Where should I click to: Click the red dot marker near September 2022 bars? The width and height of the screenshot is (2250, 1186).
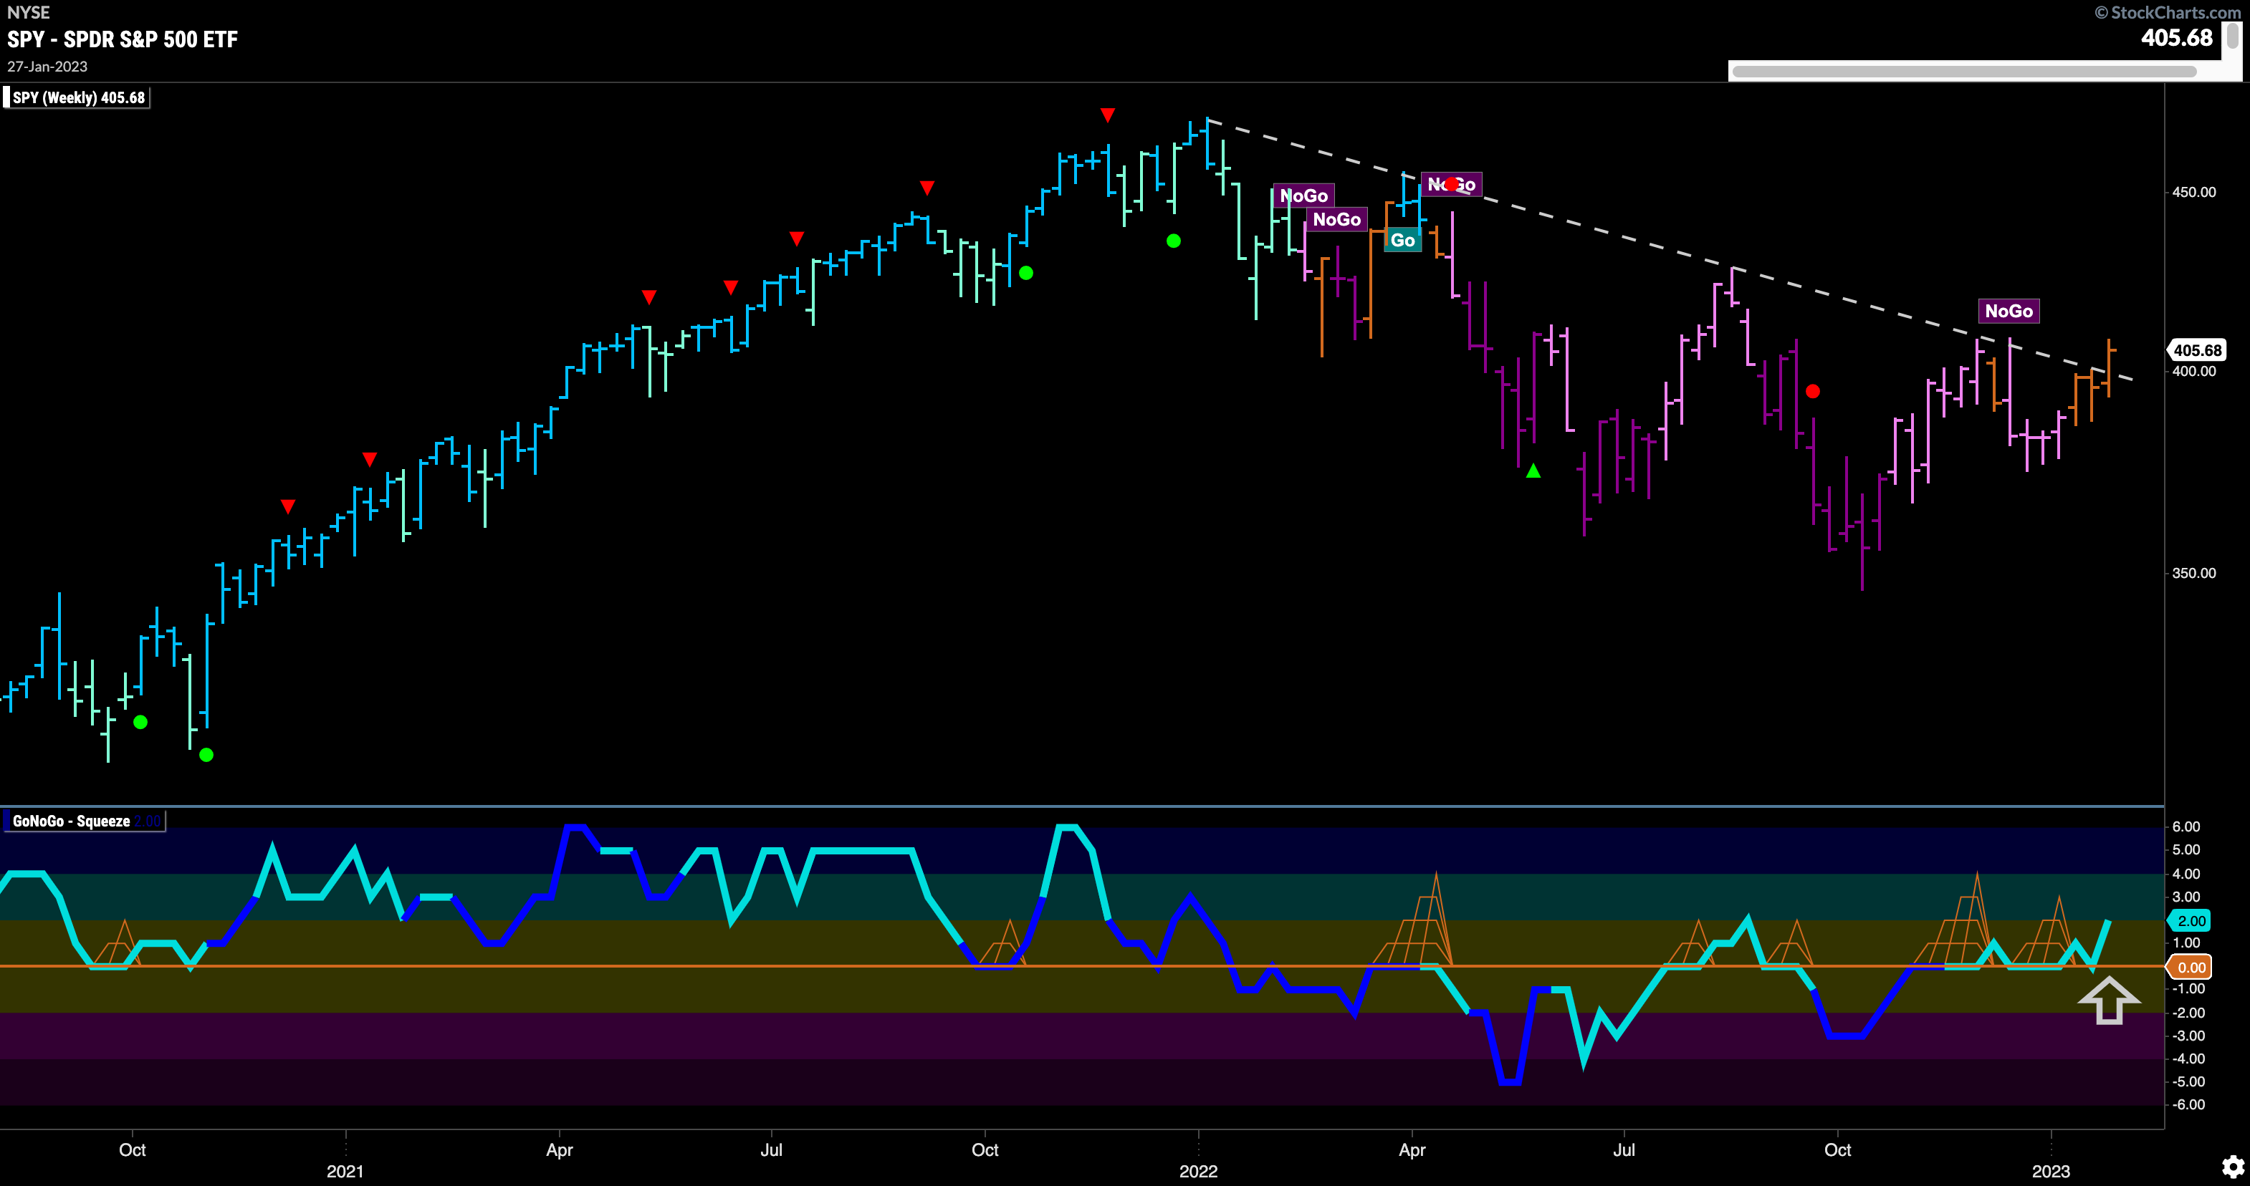(x=1812, y=391)
